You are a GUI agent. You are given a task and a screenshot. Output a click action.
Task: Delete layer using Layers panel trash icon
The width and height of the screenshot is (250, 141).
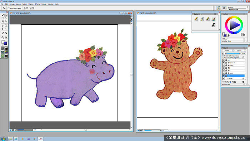pyautogui.click(x=243, y=82)
